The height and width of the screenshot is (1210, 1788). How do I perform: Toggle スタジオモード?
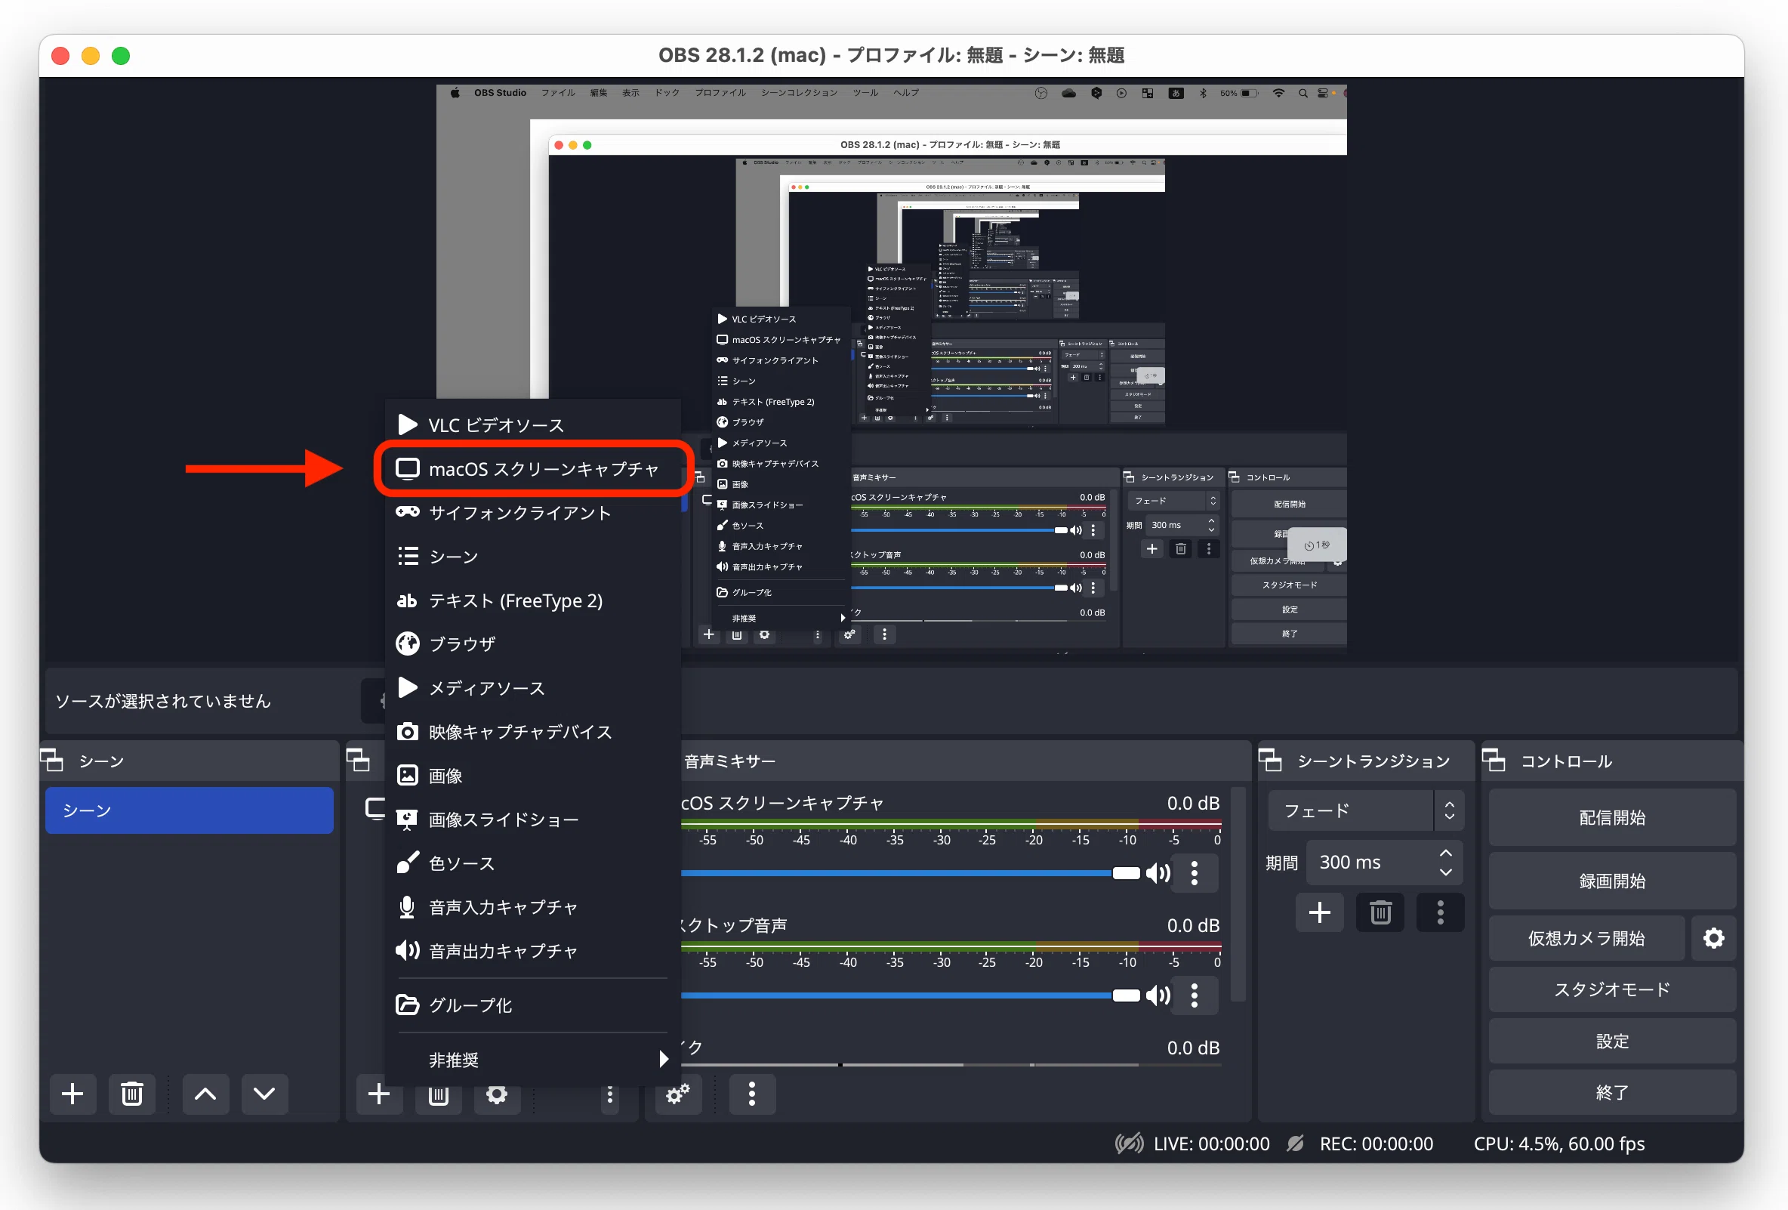[1612, 989]
